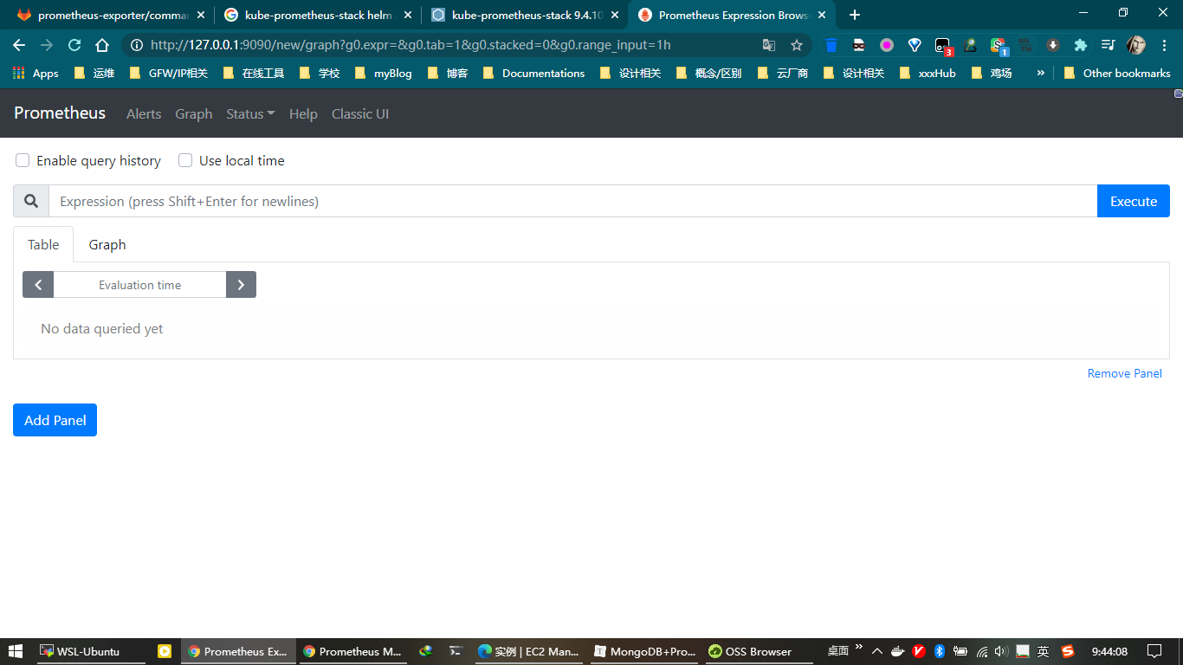Click the magenta circle extension icon
1183x665 pixels.
[887, 45]
